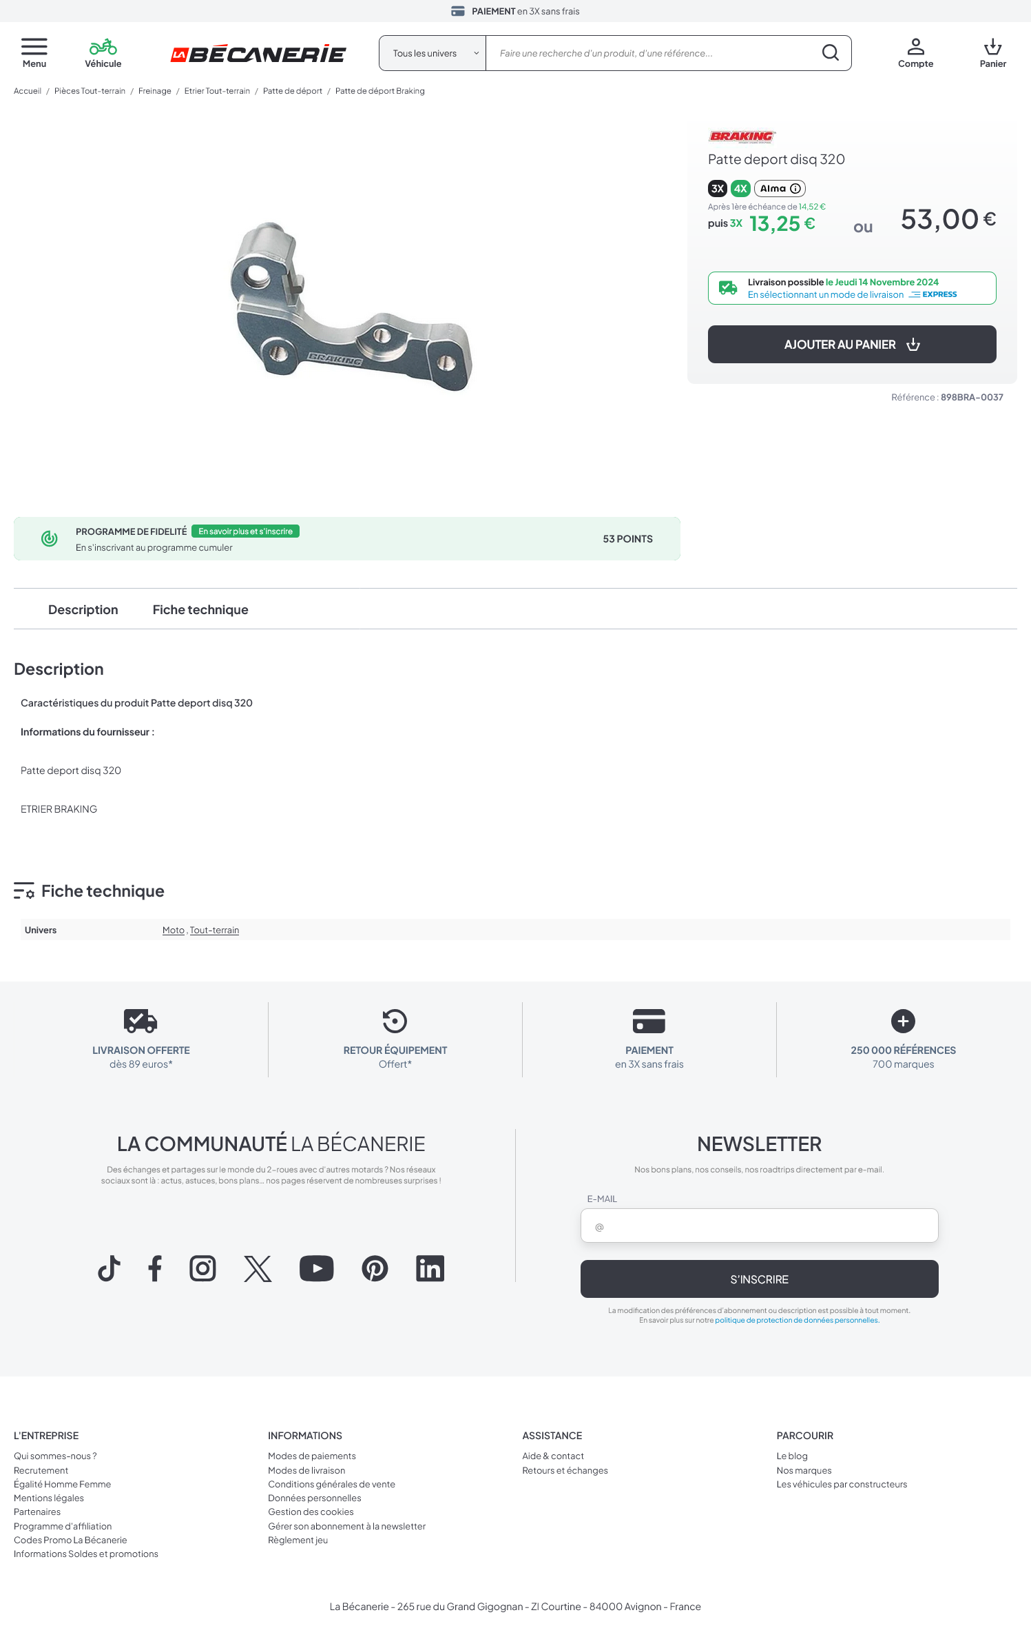Open the Panier cart icon
The width and height of the screenshot is (1031, 1637).
click(x=992, y=47)
